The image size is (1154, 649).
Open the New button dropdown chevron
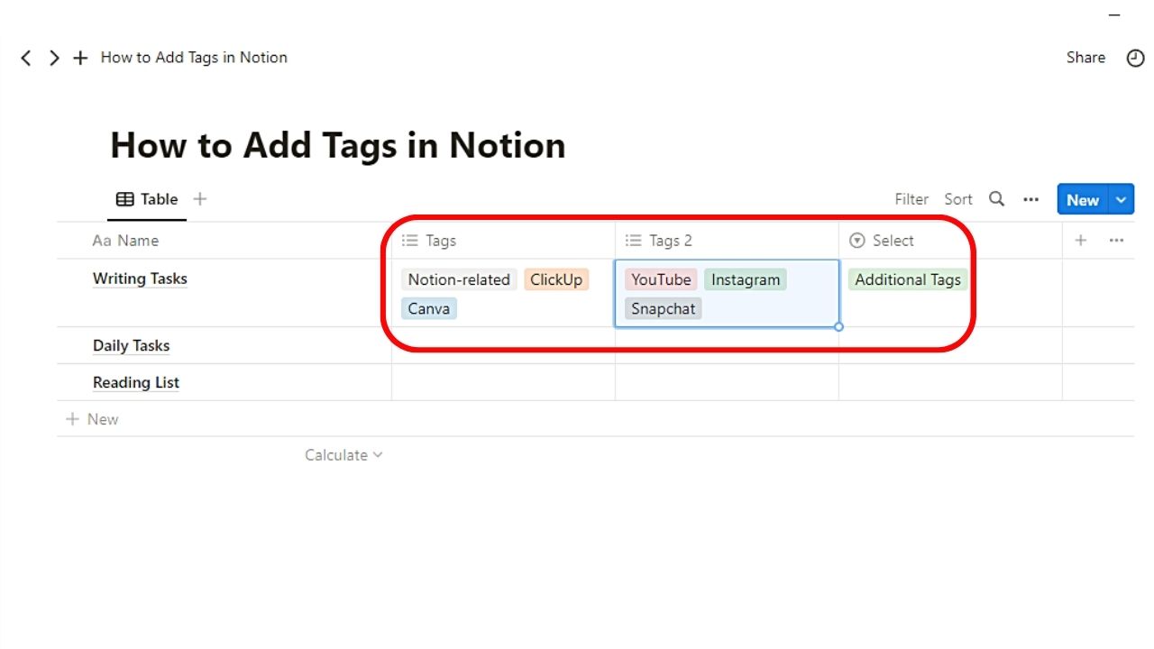point(1121,199)
